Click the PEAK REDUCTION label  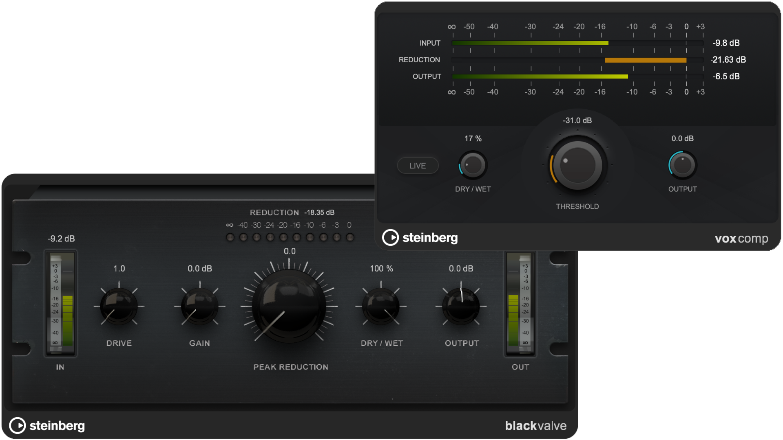pyautogui.click(x=291, y=367)
